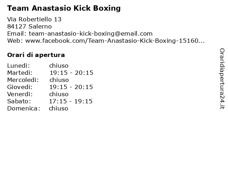Click the Sabato day label
The height and width of the screenshot is (171, 228).
pos(19,101)
